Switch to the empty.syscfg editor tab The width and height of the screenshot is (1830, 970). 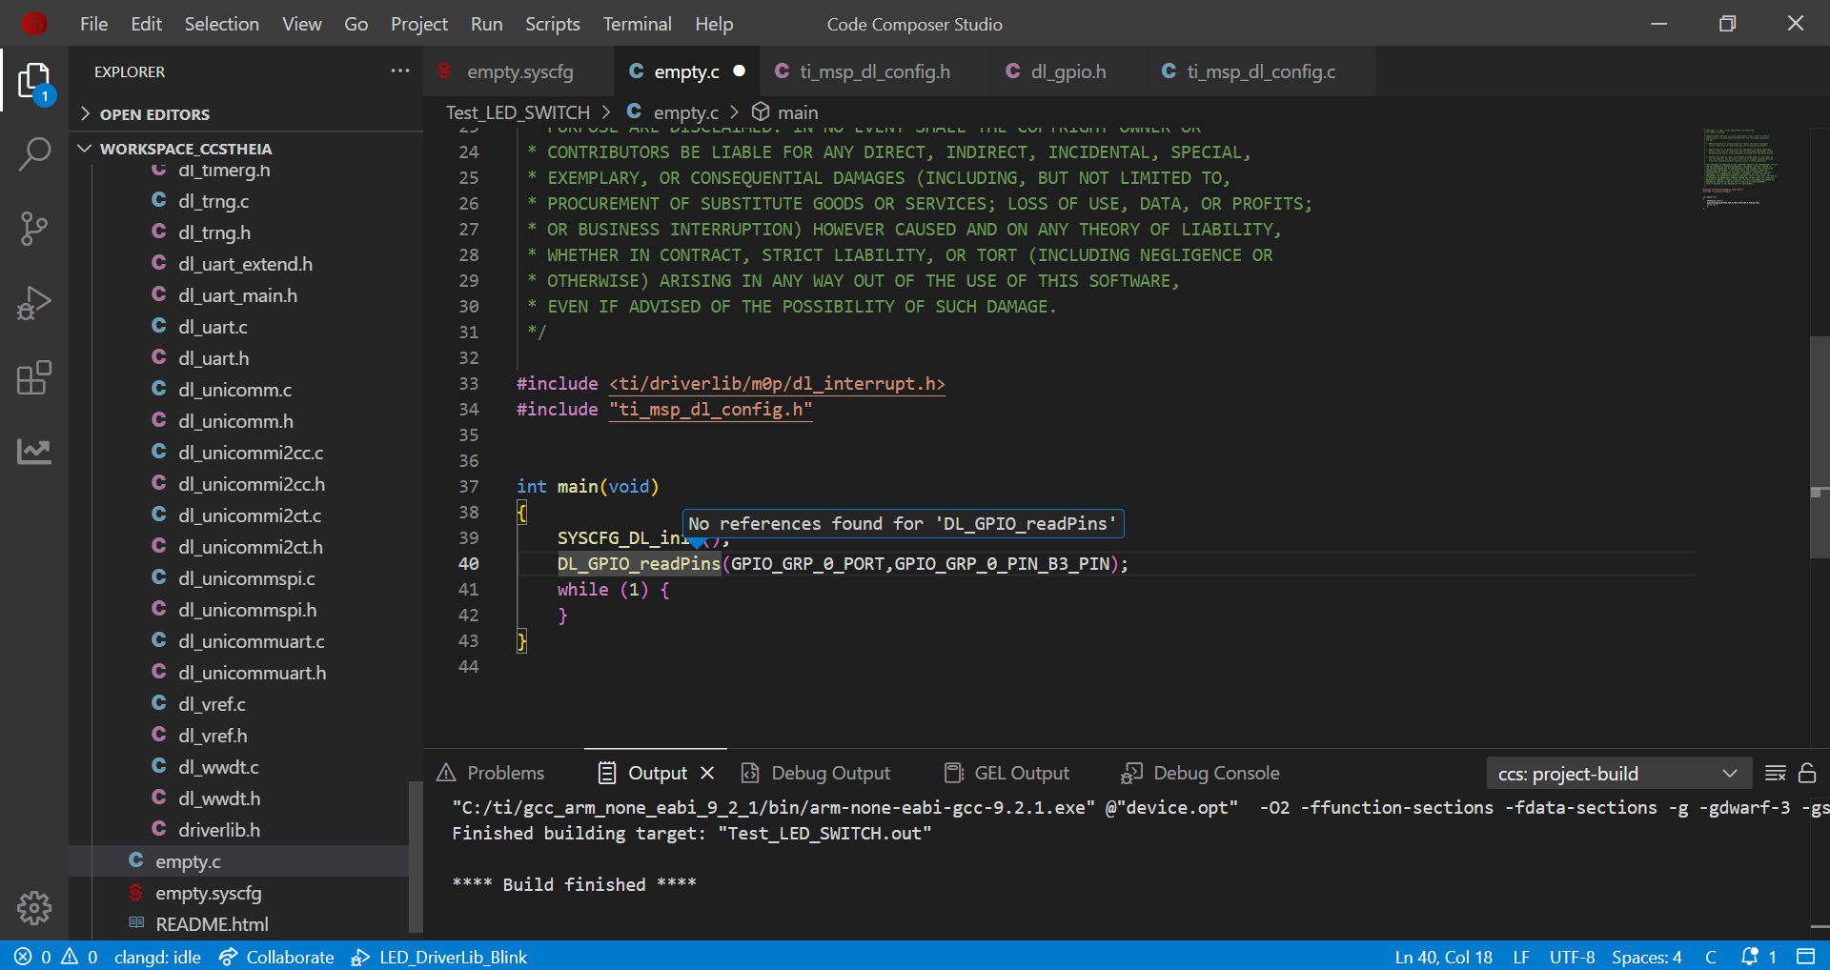(519, 71)
